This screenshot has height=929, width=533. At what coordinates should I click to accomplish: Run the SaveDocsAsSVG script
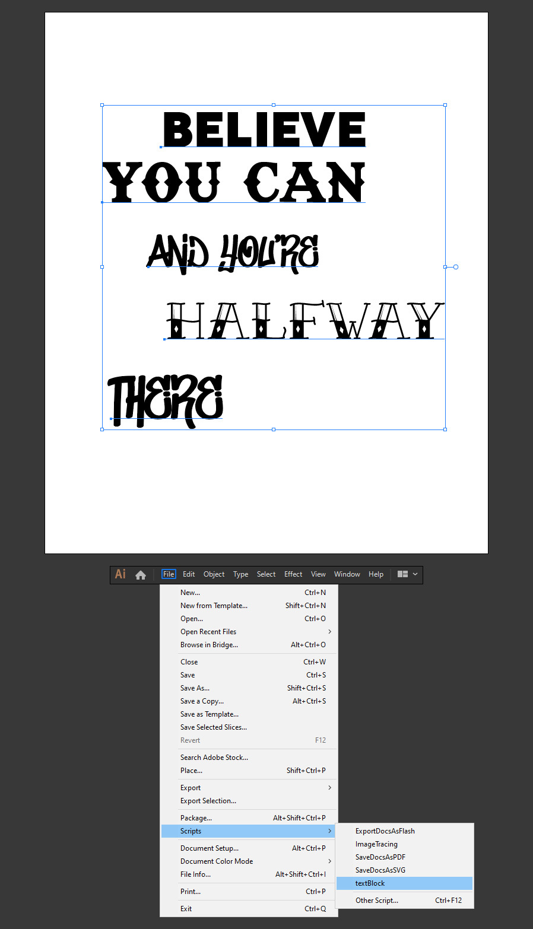404,870
